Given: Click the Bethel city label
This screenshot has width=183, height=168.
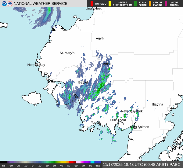Looking at the screenshot, I should click(83, 82).
